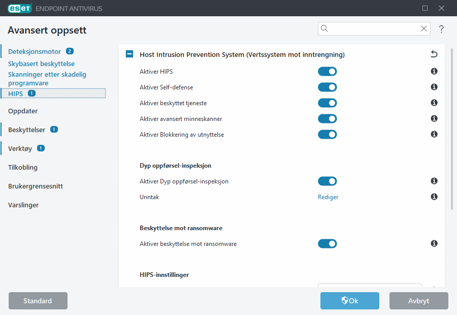Show info for Unntak row
The height and width of the screenshot is (315, 457).
[x=434, y=197]
